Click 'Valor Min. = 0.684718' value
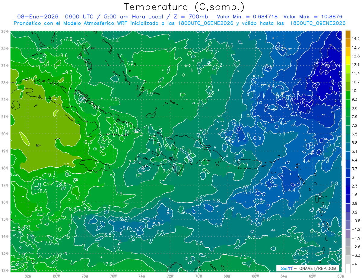The image size is (362, 280). [x=247, y=17]
